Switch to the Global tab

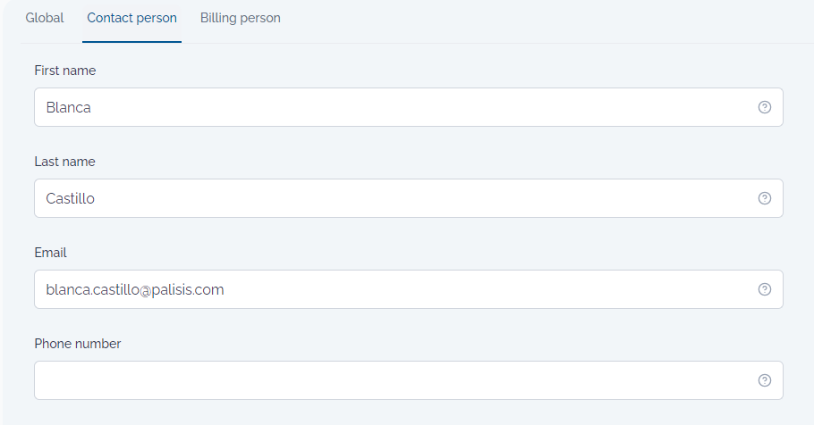[45, 18]
